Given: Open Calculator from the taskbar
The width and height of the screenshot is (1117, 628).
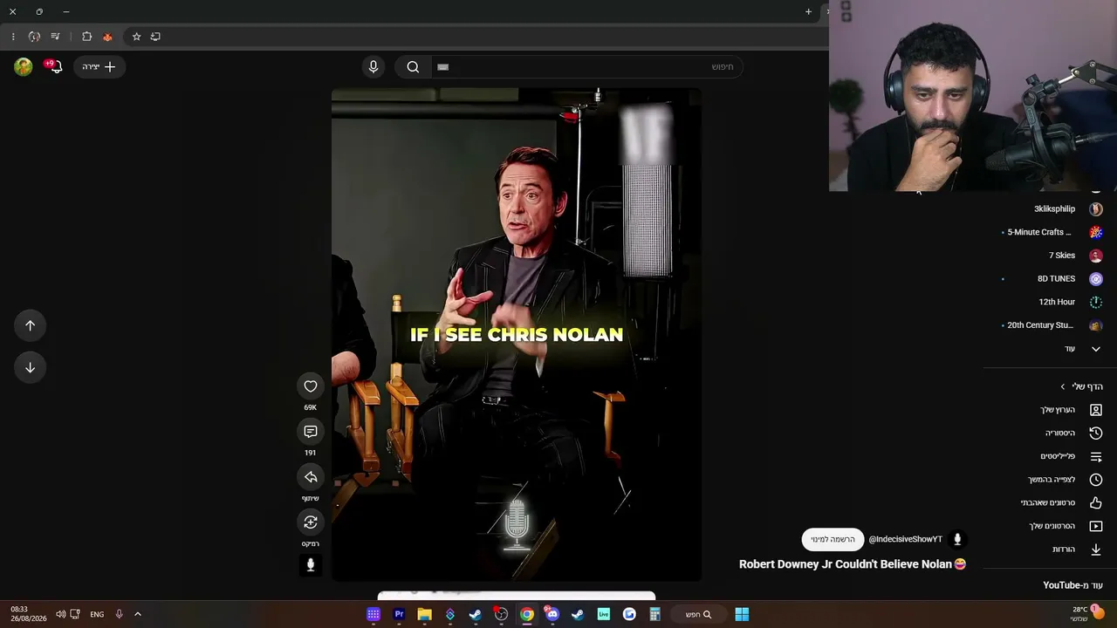Looking at the screenshot, I should point(654,614).
